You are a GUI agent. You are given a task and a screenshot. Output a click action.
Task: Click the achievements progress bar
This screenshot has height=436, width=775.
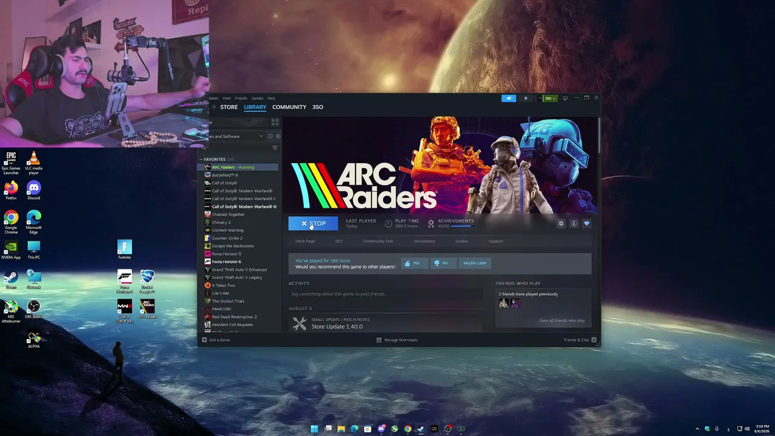[462, 226]
